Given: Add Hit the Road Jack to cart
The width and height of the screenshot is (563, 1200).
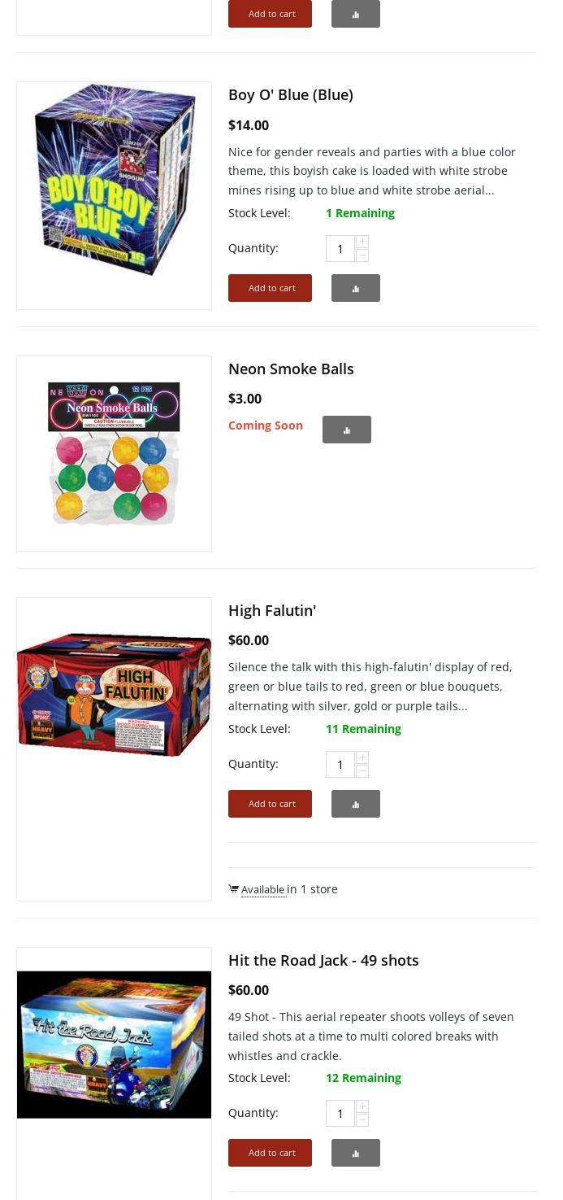Looking at the screenshot, I should tap(270, 1153).
